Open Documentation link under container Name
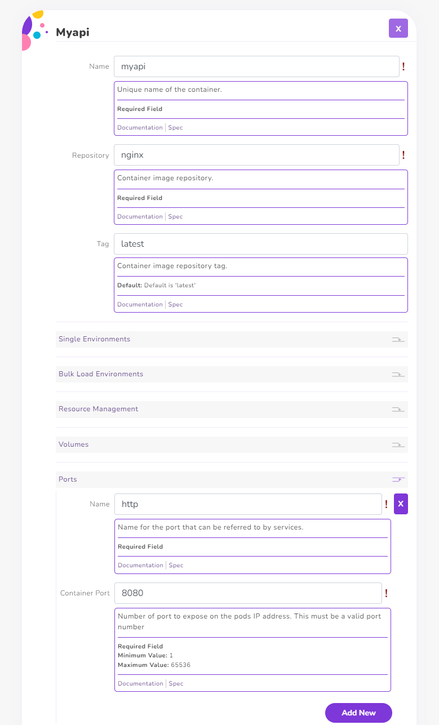This screenshot has height=725, width=439. tap(140, 127)
